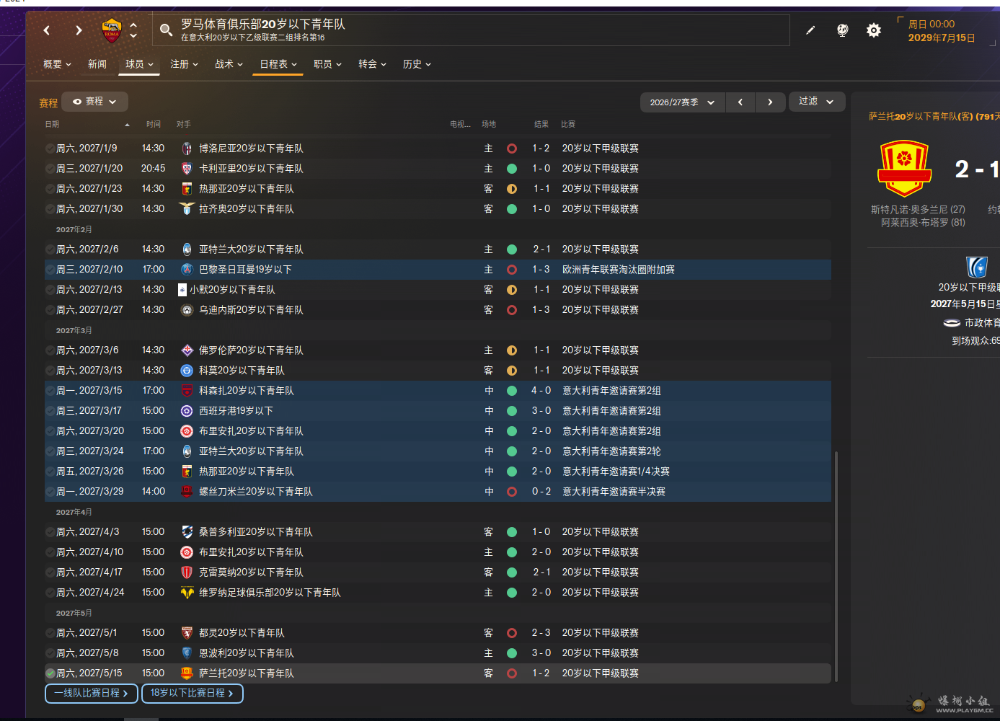Open the 转会 menu

click(x=372, y=64)
